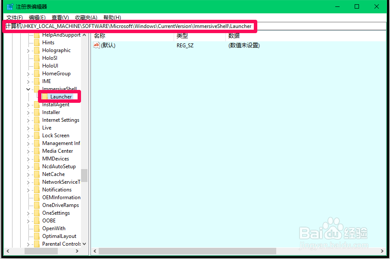Click the Lock Screen folder icon

[x=37, y=136]
